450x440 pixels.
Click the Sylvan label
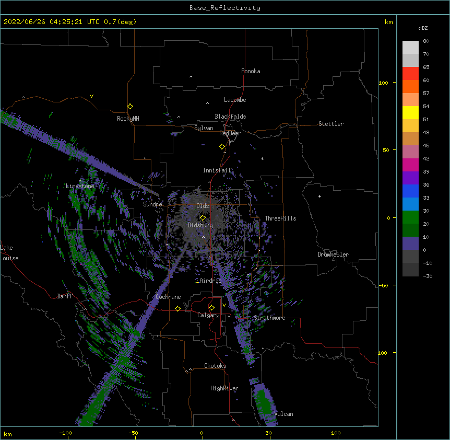pyautogui.click(x=204, y=128)
